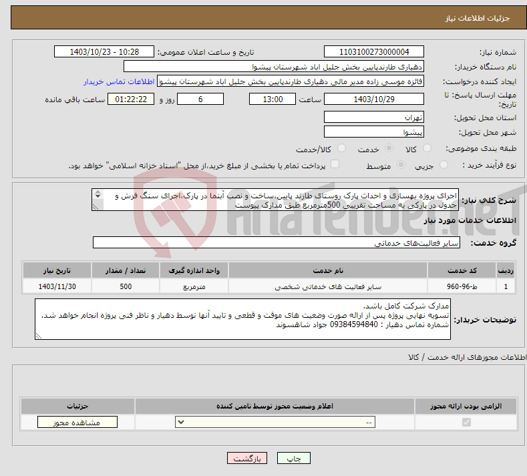Select the متوسط purchase type radio
Screen dimensions: 527x476
[401, 165]
